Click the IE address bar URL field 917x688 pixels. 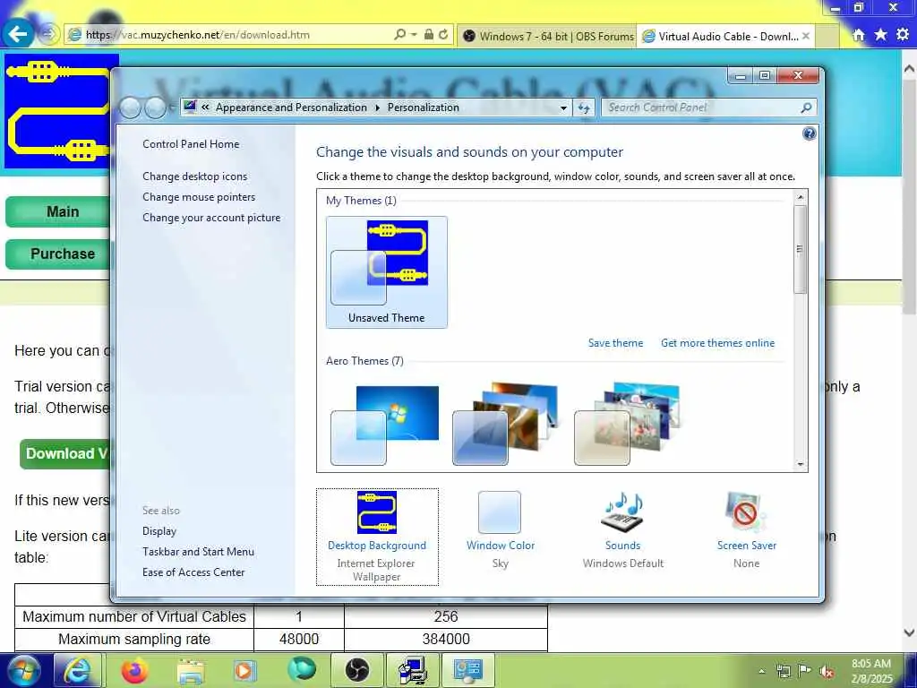point(234,35)
